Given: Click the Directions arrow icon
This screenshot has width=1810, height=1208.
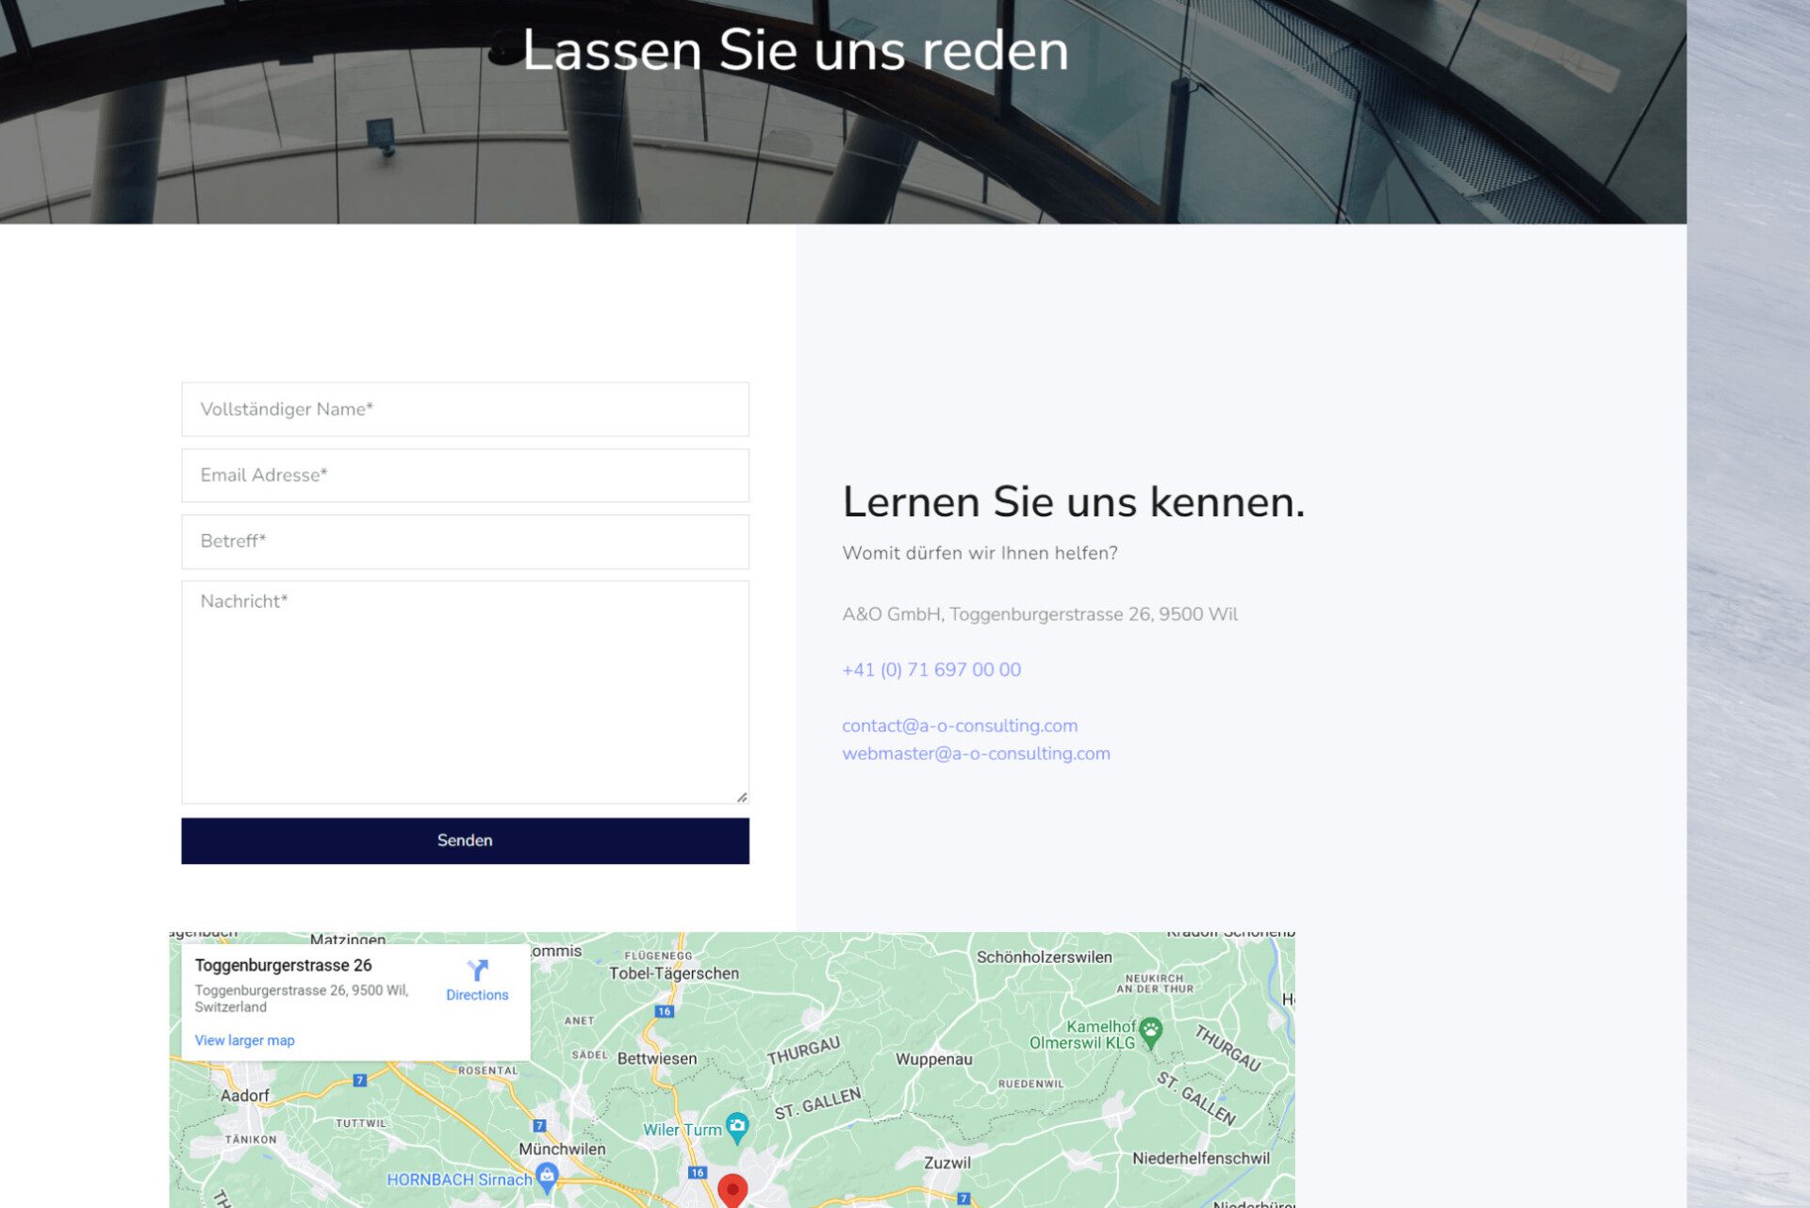Looking at the screenshot, I should point(477,970).
